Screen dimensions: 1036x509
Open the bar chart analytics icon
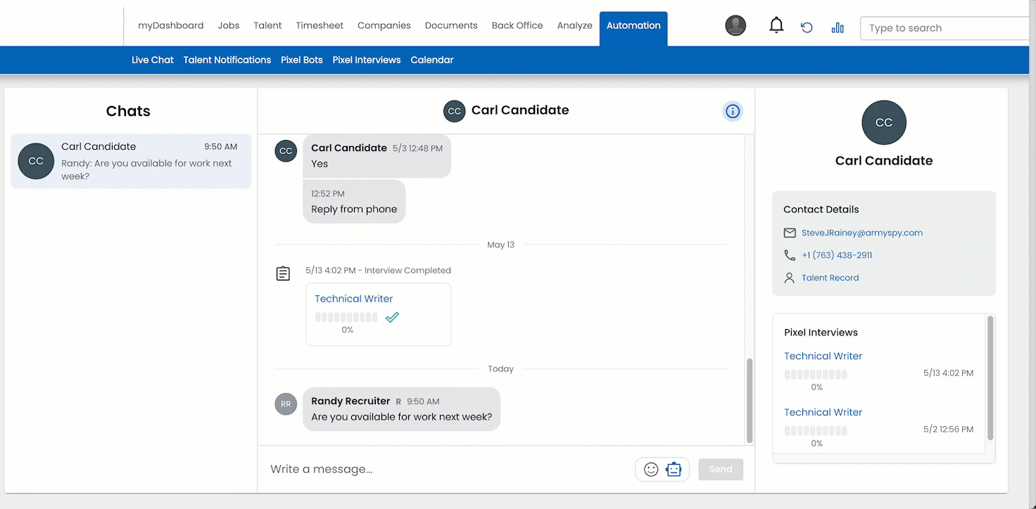click(x=838, y=28)
